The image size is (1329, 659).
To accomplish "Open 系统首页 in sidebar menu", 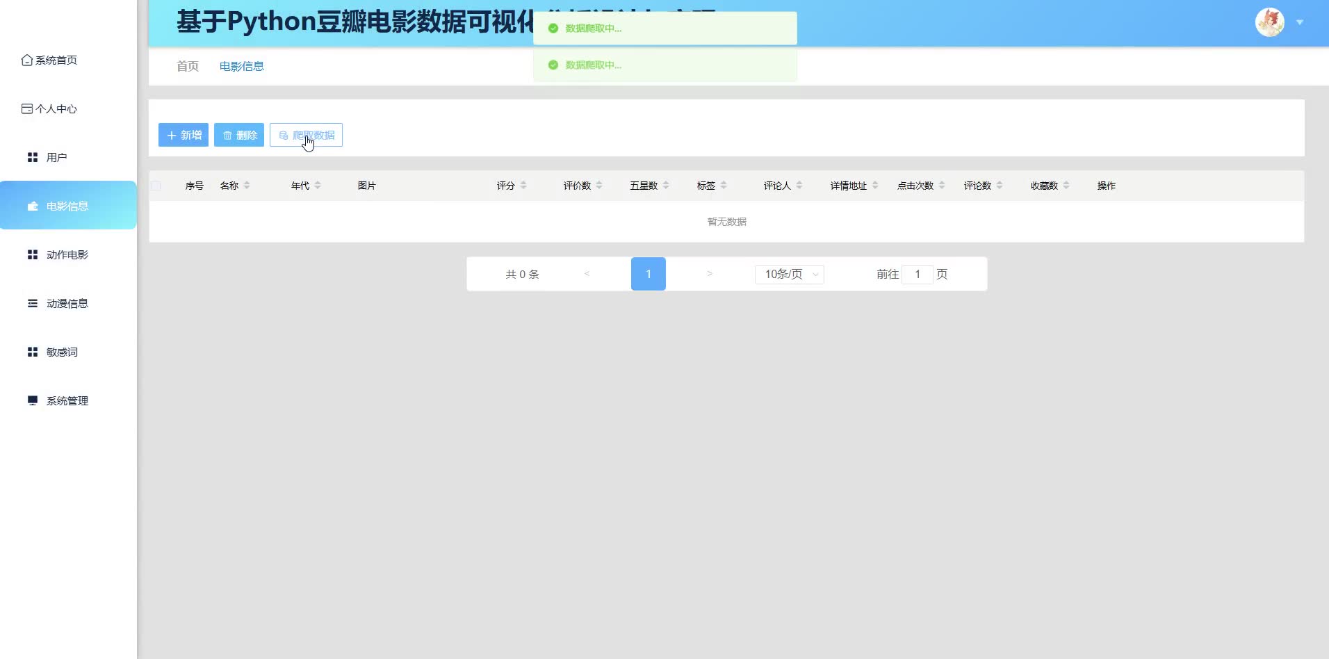I will 68,60.
